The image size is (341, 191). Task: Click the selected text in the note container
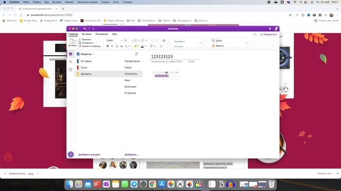pos(161,76)
